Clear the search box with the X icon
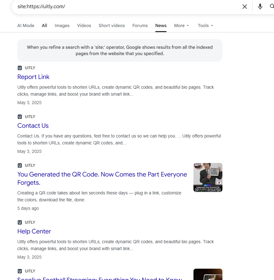The height and width of the screenshot is (280, 274). point(244,7)
